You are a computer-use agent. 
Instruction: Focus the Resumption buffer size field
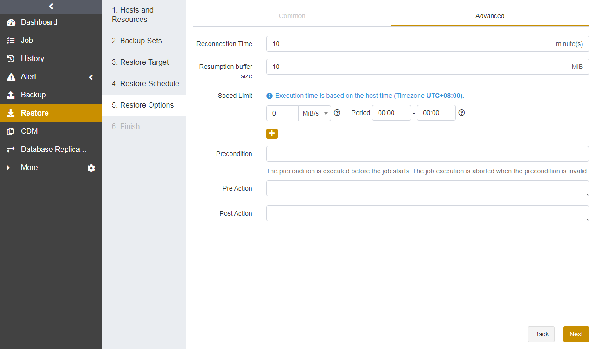click(x=416, y=67)
